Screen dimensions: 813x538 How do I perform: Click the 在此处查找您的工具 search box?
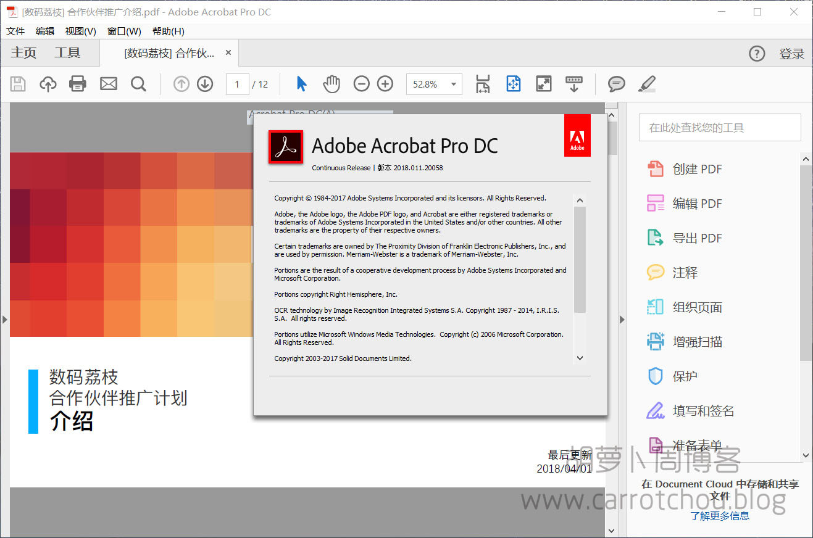pos(720,128)
